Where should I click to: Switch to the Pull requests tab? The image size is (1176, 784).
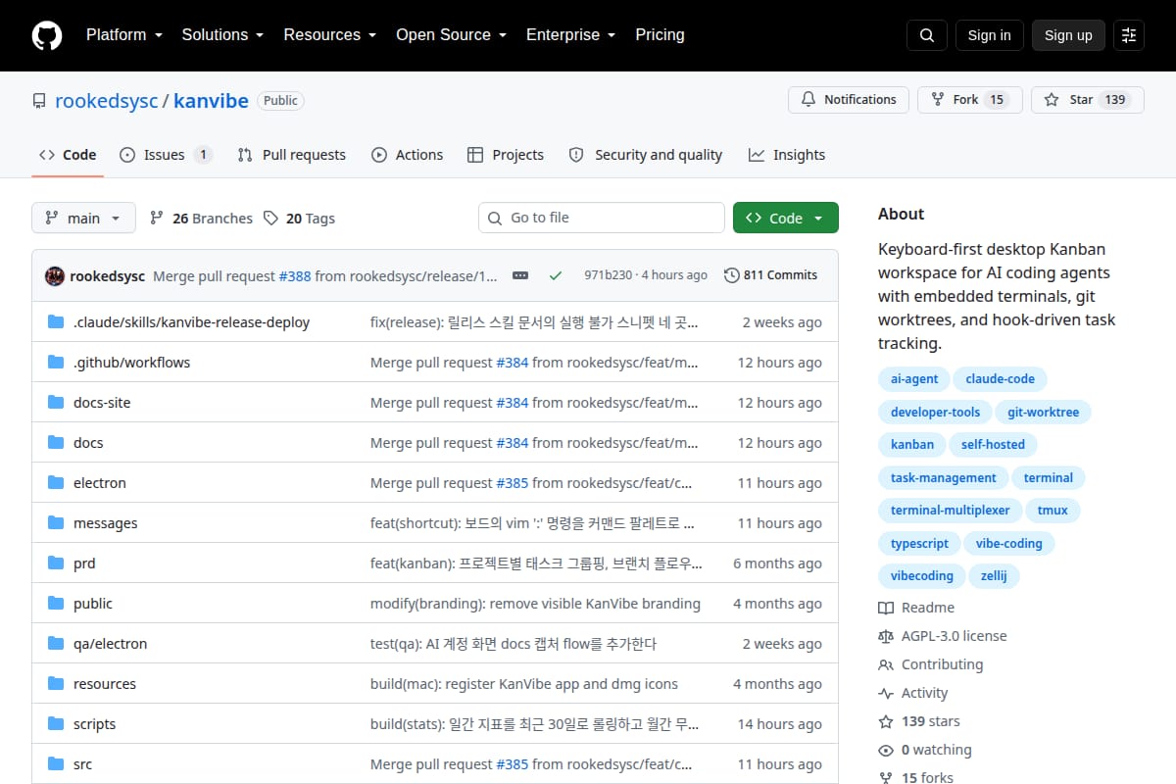pos(292,155)
